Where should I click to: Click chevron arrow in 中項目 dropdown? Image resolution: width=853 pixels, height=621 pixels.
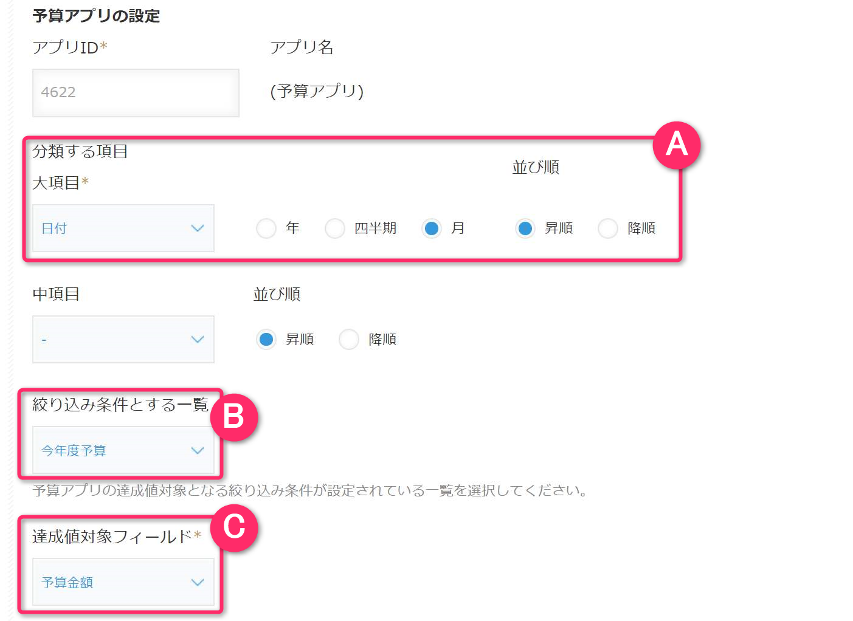tap(197, 339)
